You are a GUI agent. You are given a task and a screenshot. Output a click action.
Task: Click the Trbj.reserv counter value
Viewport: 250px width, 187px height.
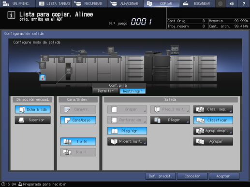click(x=204, y=27)
